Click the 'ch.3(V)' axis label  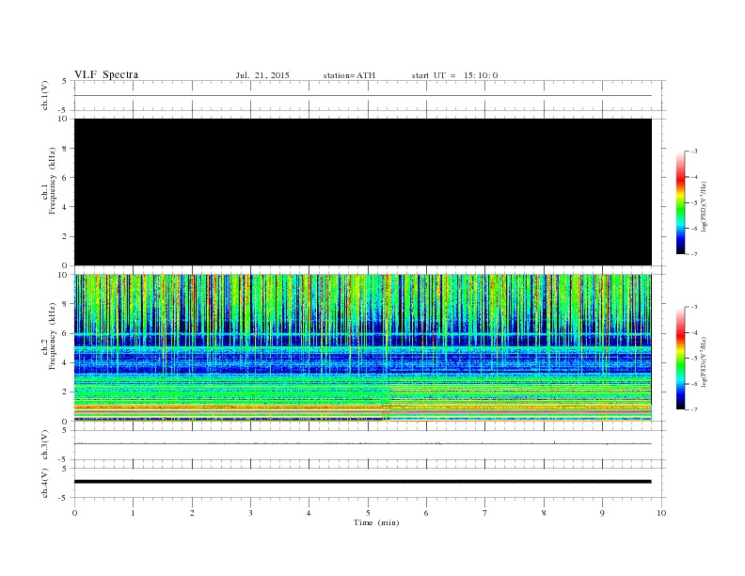[44, 445]
